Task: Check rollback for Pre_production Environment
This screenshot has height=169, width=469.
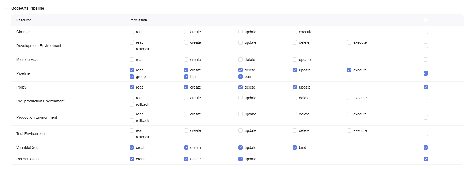Action: click(132, 104)
